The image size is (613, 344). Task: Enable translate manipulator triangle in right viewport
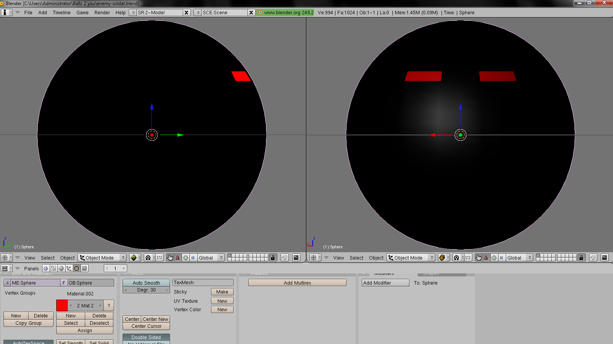point(486,258)
